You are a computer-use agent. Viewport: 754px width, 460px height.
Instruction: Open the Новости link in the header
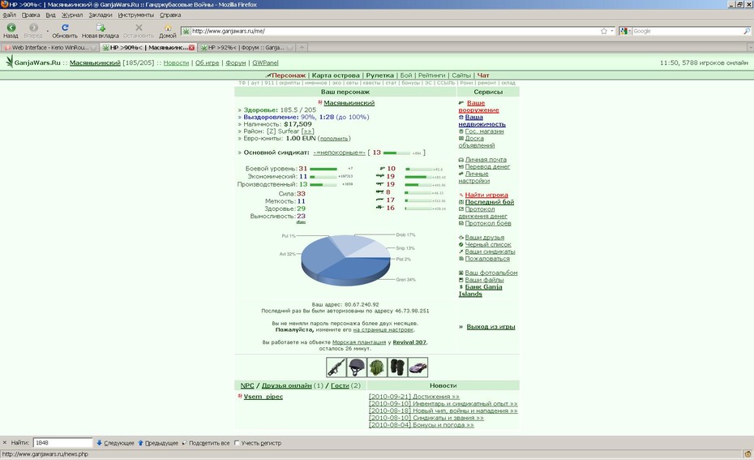coord(176,62)
